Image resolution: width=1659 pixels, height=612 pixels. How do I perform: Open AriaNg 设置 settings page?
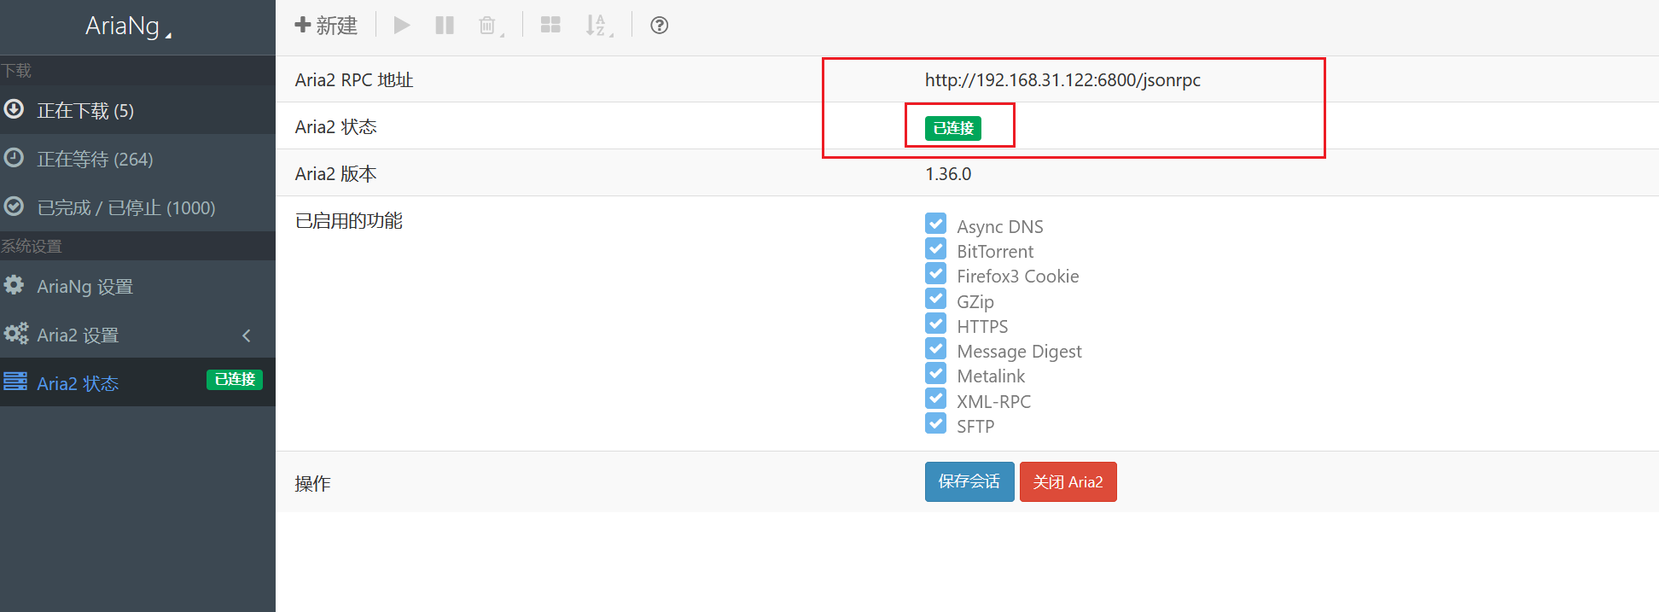[x=137, y=286]
